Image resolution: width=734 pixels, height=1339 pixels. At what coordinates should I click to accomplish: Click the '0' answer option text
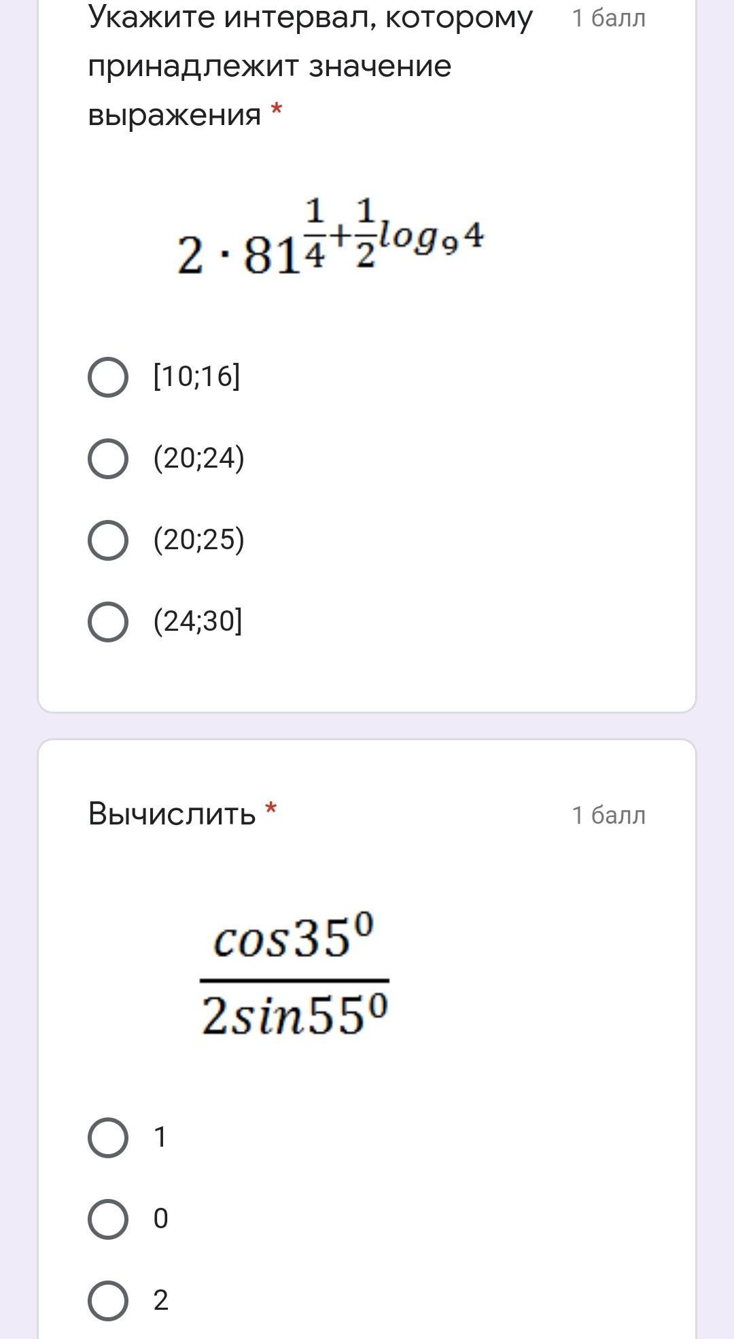pos(160,1219)
